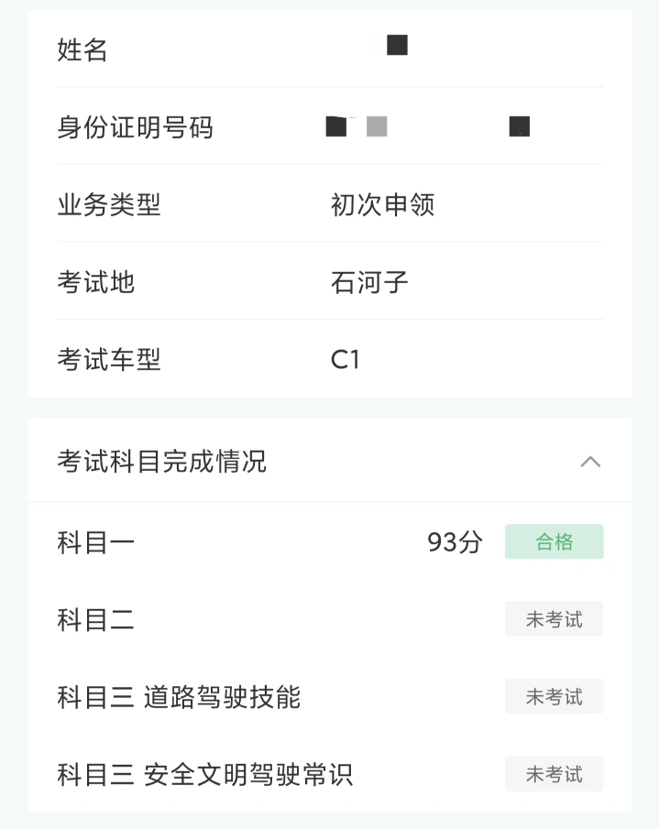Click the 考试地 field label
Screen dimensions: 659x829
pos(96,282)
